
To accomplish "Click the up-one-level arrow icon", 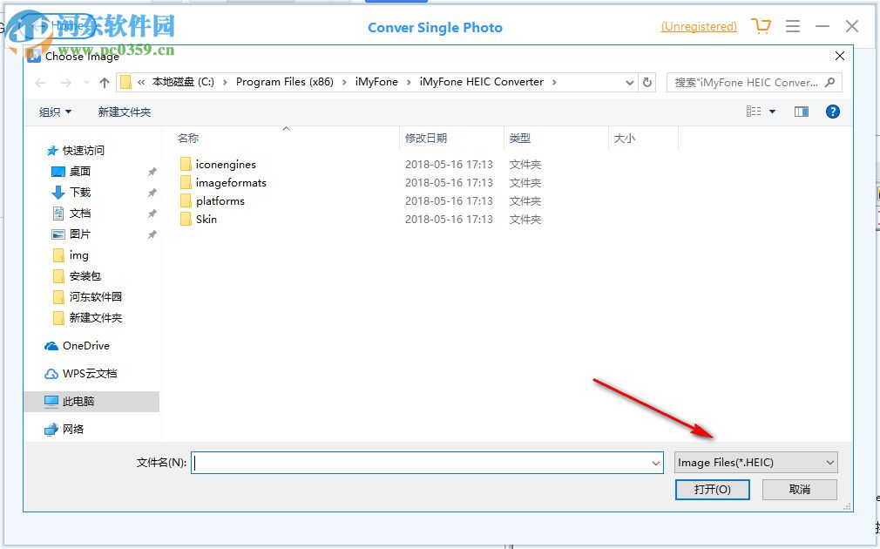I will tap(103, 82).
